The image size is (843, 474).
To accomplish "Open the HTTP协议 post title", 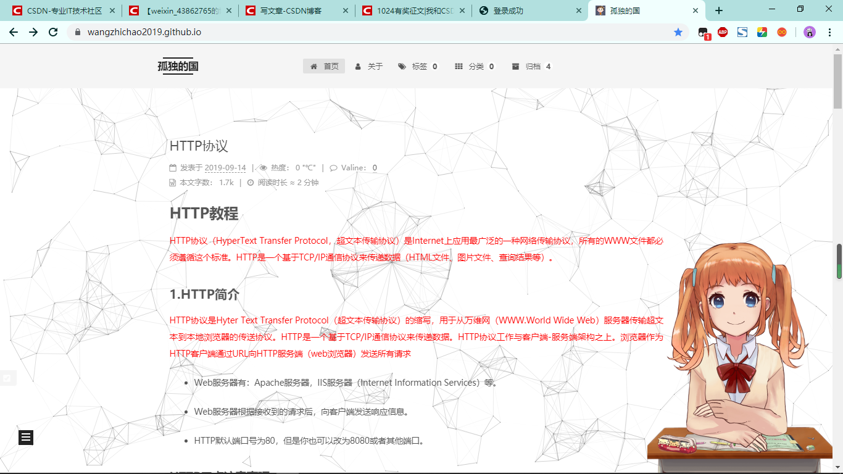I will [199, 146].
